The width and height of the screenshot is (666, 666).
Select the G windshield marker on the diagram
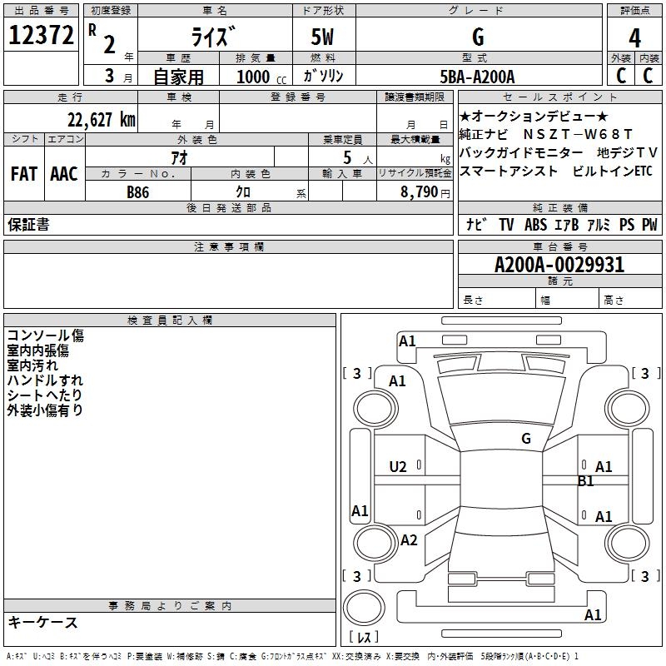point(525,438)
